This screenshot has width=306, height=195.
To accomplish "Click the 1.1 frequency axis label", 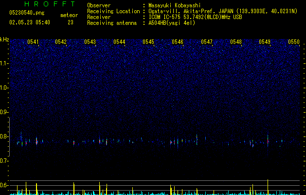I will pos(4,63).
